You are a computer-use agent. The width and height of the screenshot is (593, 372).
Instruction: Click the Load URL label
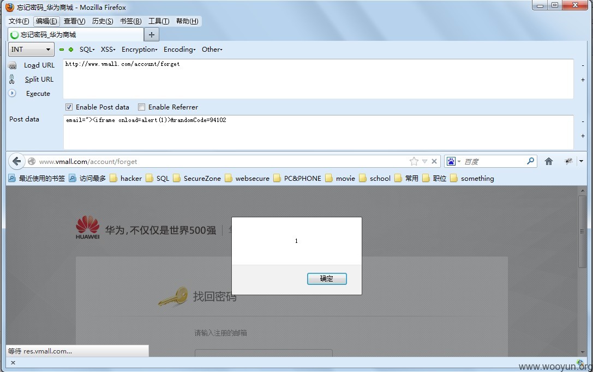[39, 65]
